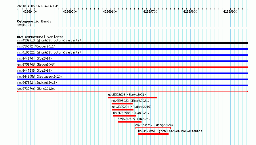
Task: Click ruler position 42869600
Action: click(110, 12)
